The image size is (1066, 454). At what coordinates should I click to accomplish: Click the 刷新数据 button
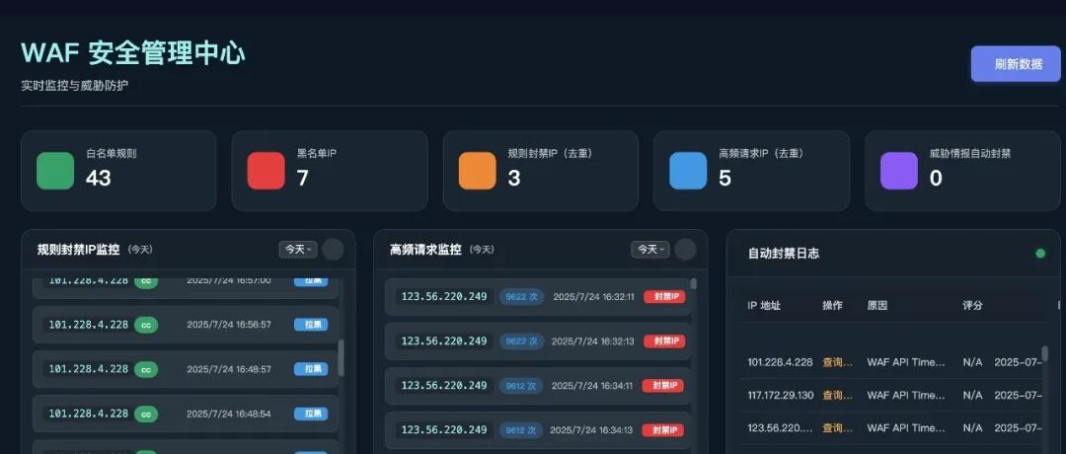(1016, 64)
